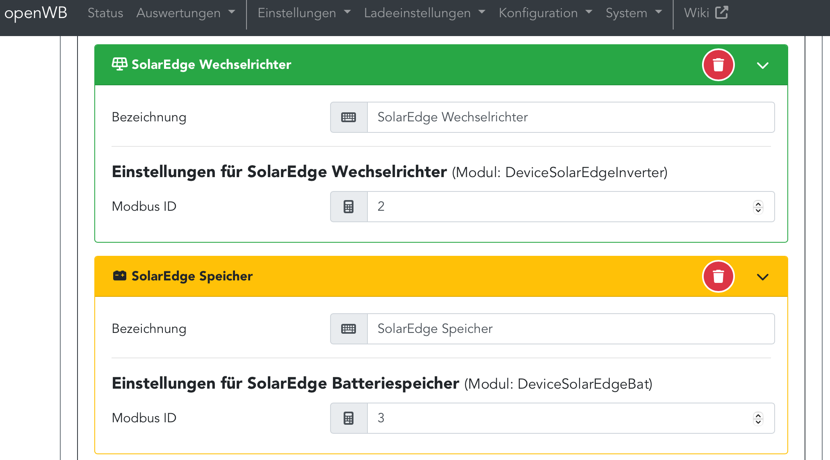Adjust stepper on Wechselrichter Modbus ID
This screenshot has height=460, width=830.
(758, 207)
